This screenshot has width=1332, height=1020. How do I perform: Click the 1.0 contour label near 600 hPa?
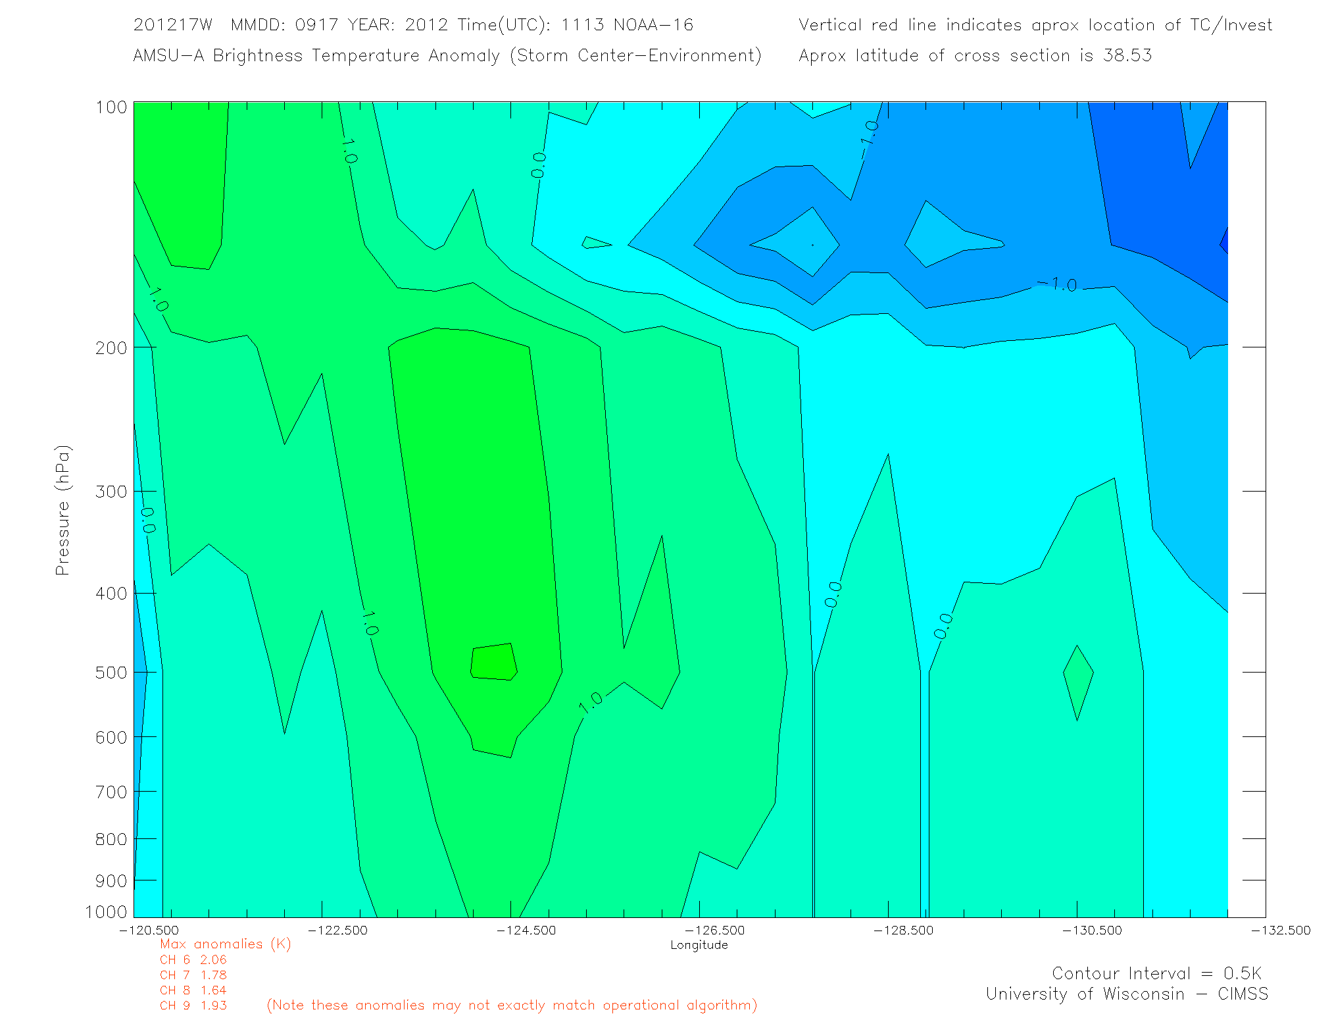591,701
